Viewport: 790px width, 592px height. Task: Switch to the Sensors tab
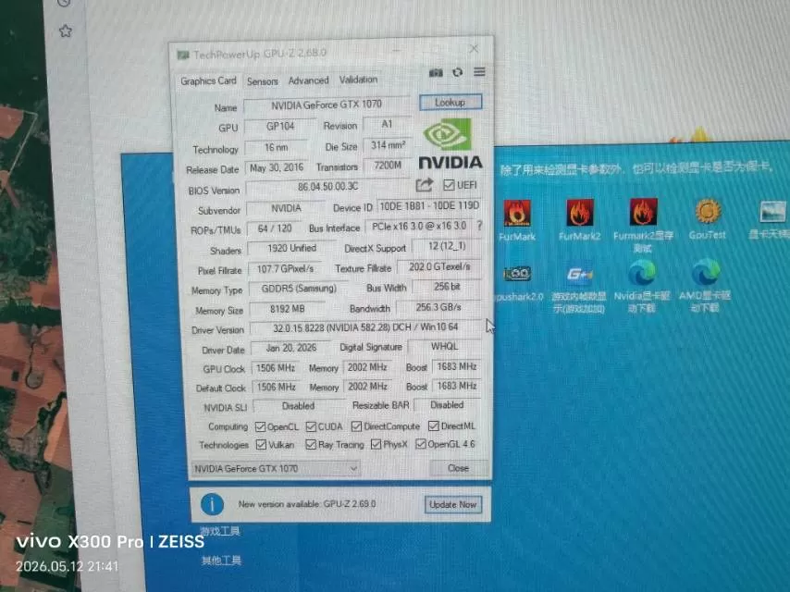click(262, 81)
